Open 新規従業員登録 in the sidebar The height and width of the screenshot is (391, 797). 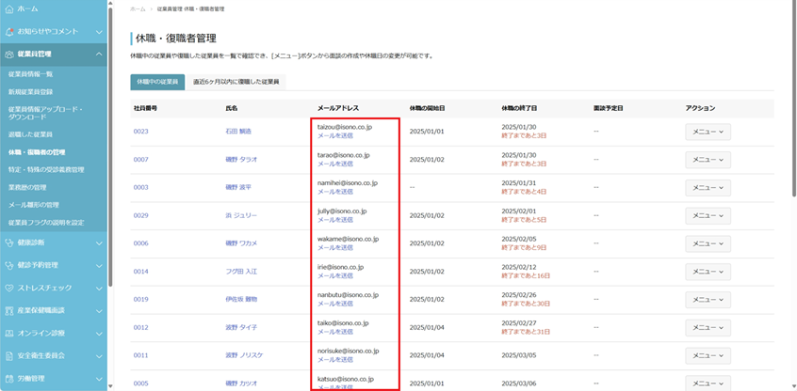point(30,92)
